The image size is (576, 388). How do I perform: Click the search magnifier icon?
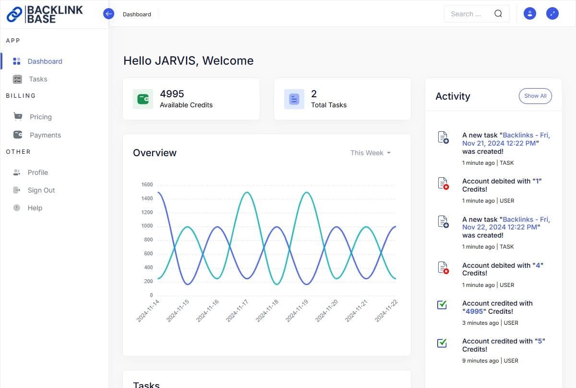coord(498,14)
